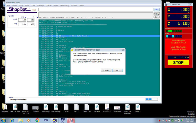Launch Internet Explorer from taskbar
This screenshot has width=196, height=123.
(x=12, y=120)
